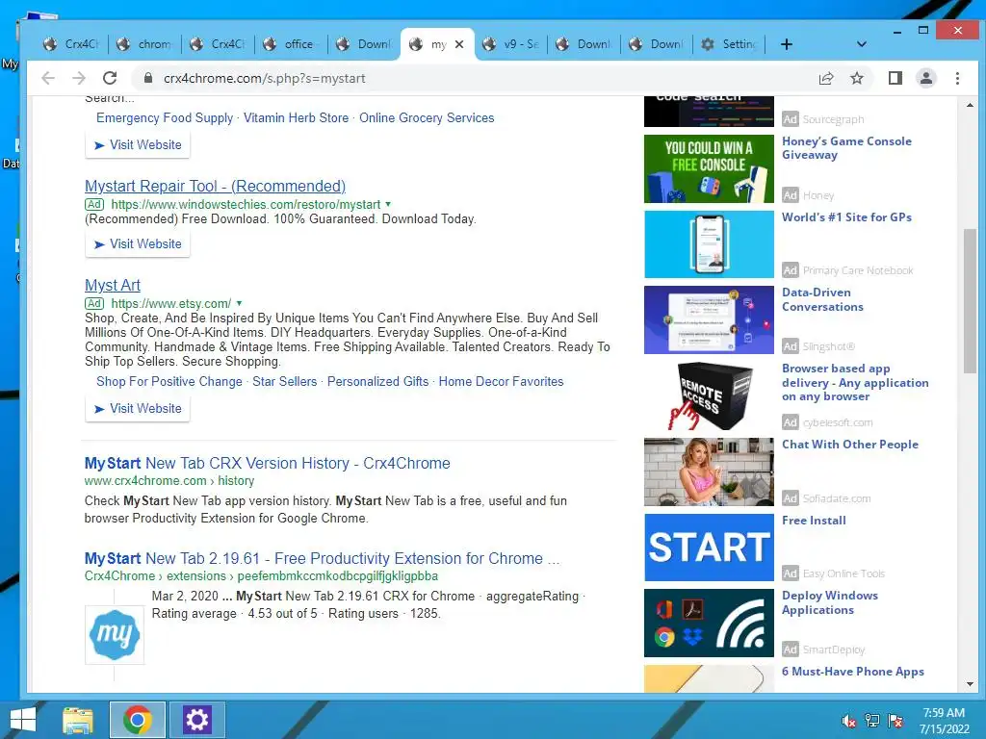Visit Website under Mystart Repair Tool

tap(138, 243)
